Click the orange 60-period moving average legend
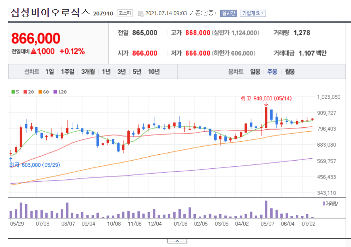The width and height of the screenshot is (351, 247). coord(44,92)
